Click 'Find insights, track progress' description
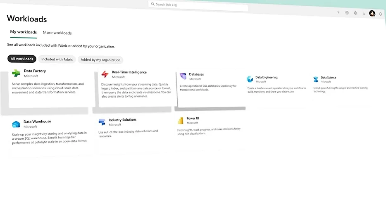Image resolution: width=386 pixels, height=217 pixels. pos(209,131)
